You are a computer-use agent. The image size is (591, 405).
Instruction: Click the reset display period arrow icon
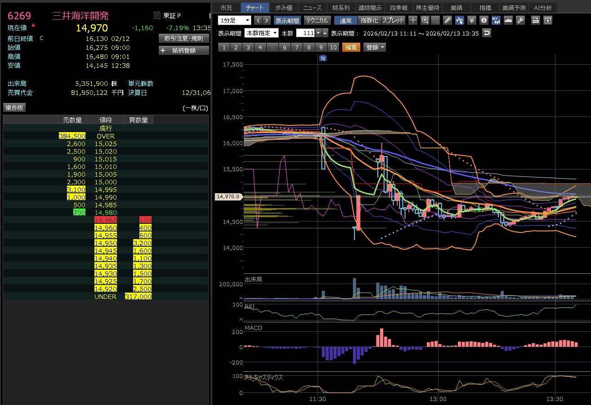[x=487, y=33]
